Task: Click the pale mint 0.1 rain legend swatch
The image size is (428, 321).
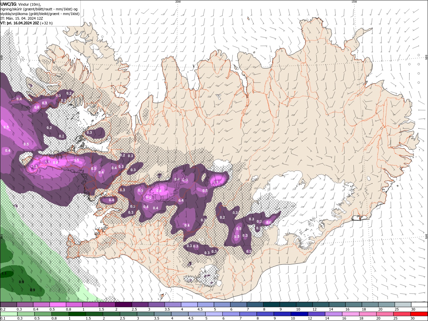Action: (9, 314)
